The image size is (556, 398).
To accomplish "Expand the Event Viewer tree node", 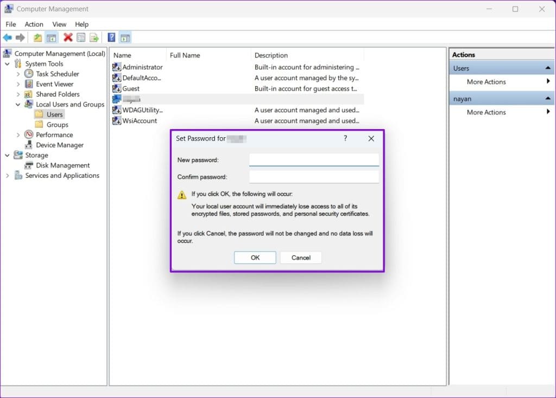I will [19, 84].
